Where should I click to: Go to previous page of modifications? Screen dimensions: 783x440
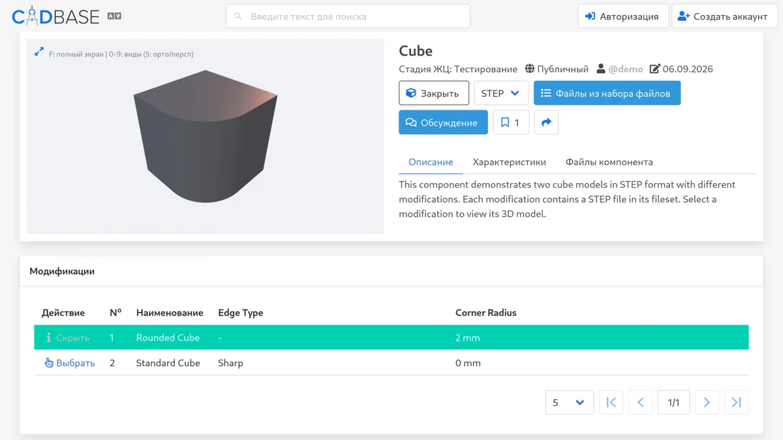pyautogui.click(x=640, y=403)
